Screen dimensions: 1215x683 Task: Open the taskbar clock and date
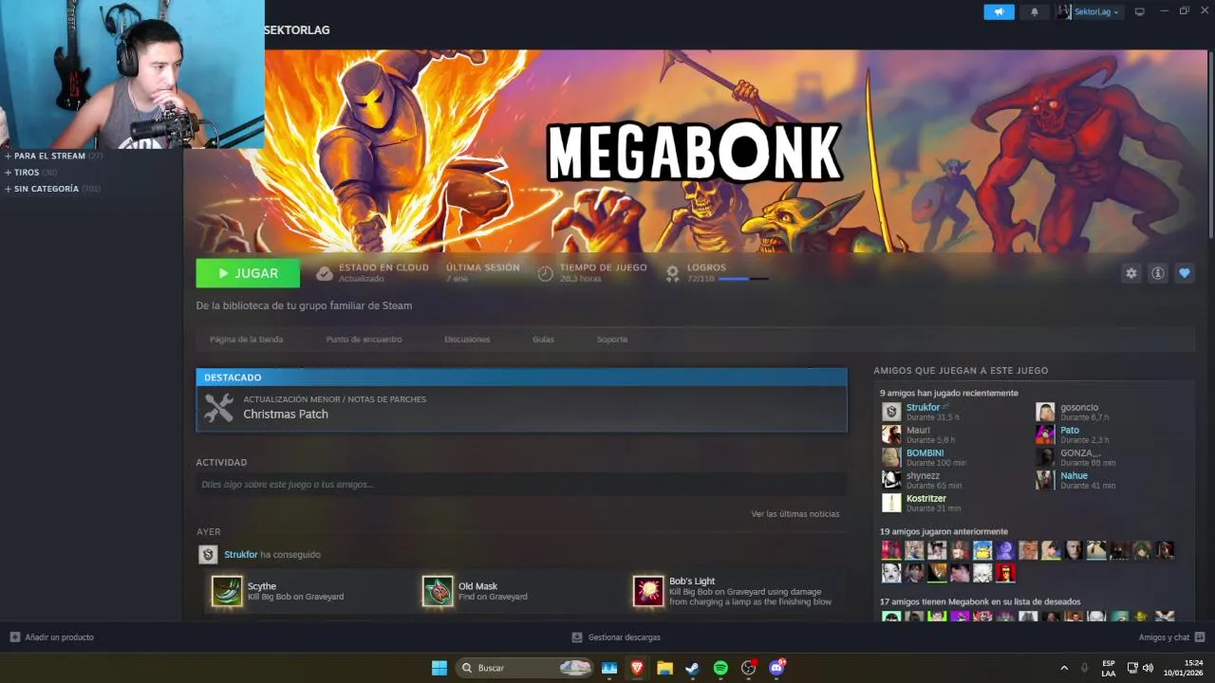pos(1185,668)
